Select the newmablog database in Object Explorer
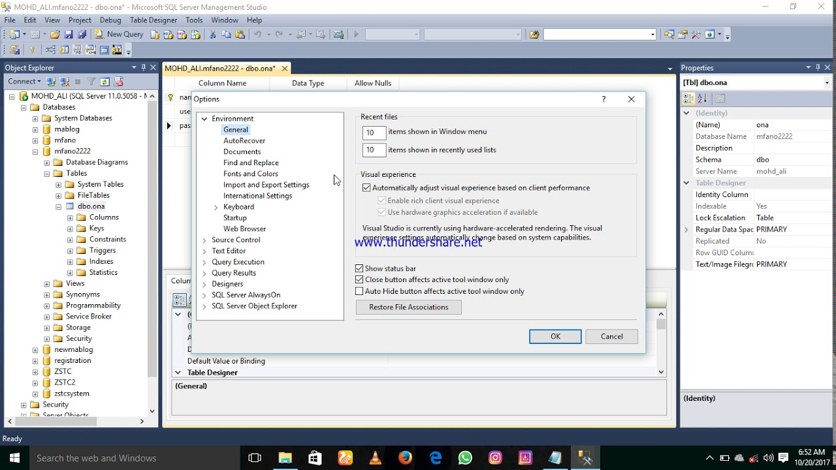The width and height of the screenshot is (836, 470). [x=74, y=349]
